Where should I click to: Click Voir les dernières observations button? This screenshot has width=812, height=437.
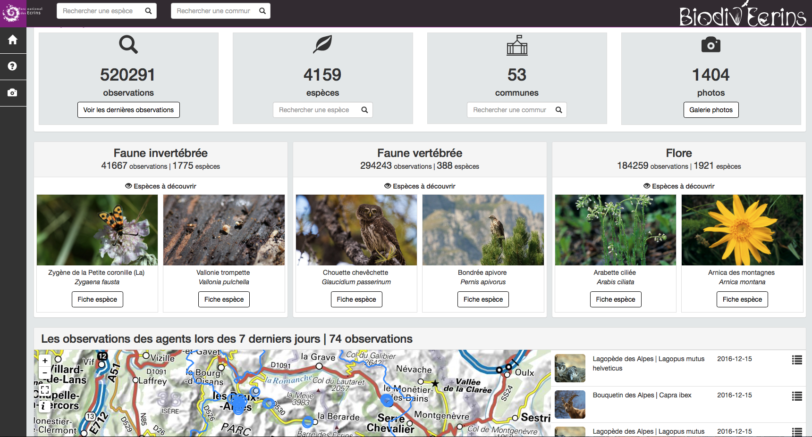click(x=128, y=110)
